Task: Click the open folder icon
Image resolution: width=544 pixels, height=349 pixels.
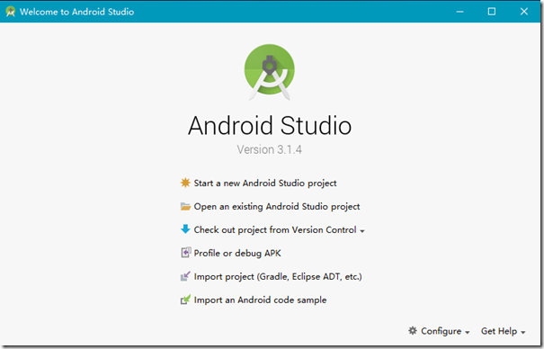Action: (185, 206)
